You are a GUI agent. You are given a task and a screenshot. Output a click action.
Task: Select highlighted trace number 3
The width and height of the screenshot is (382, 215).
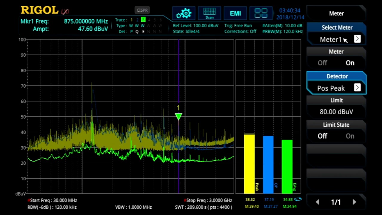[143, 20]
